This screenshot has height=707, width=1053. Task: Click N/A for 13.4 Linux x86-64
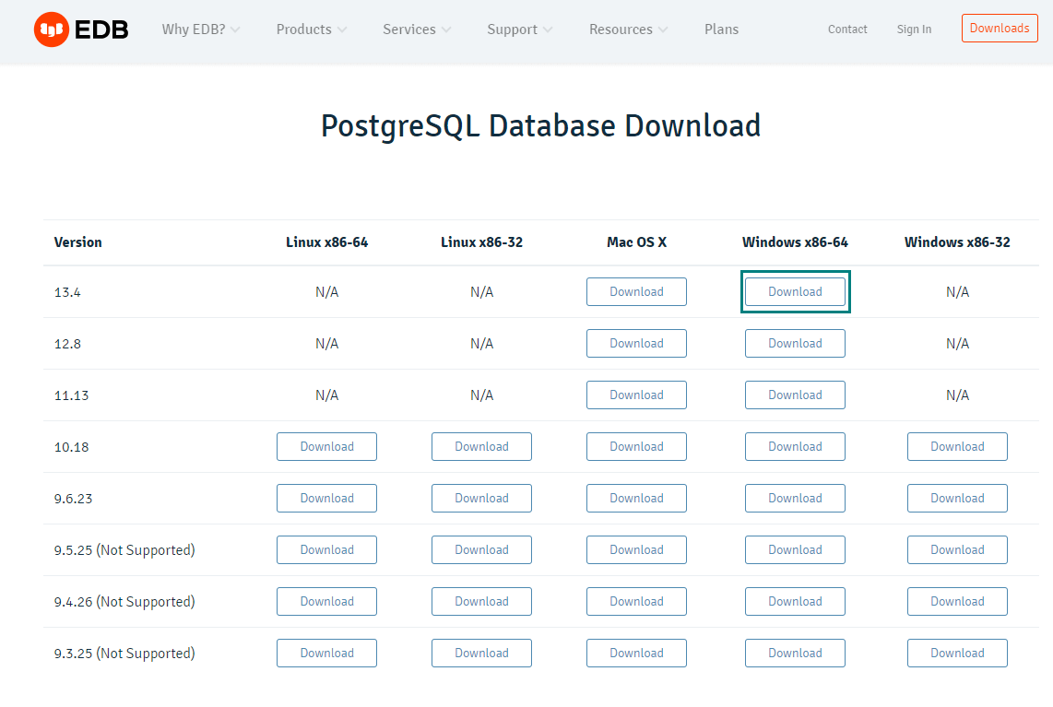tap(327, 292)
